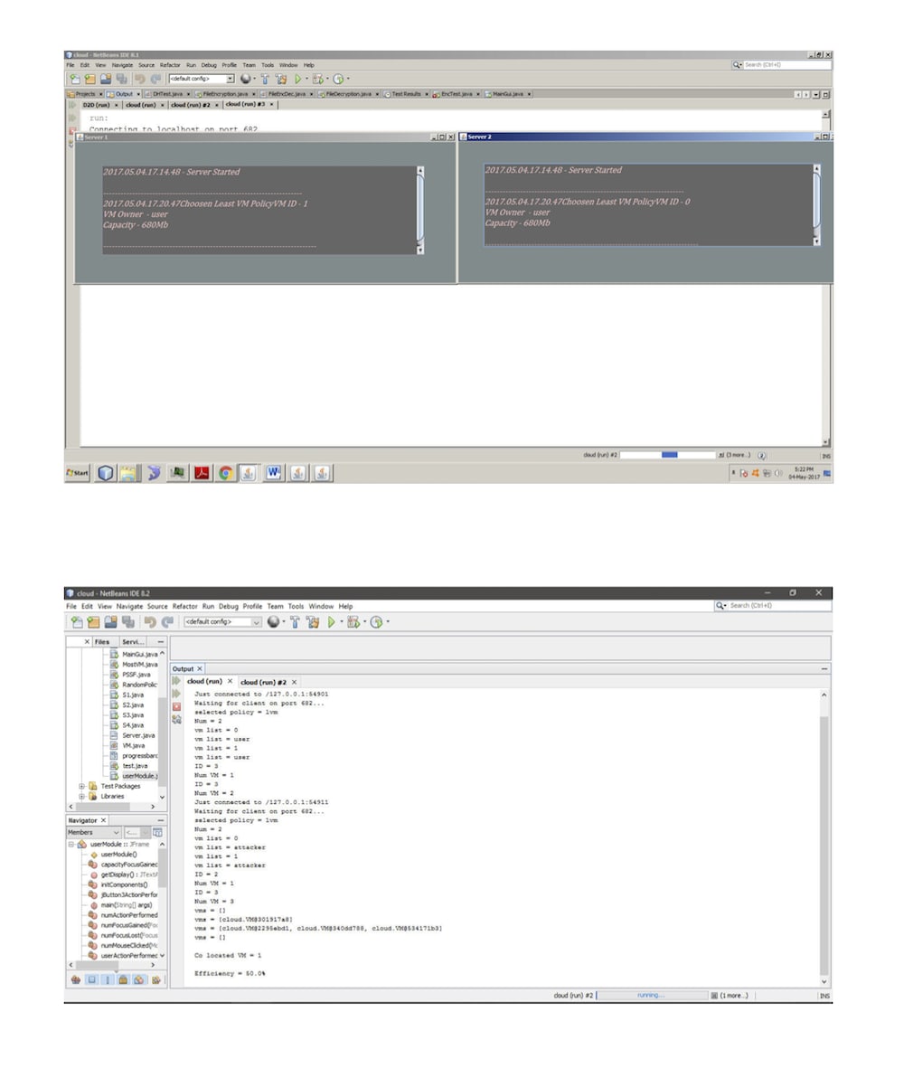Screen dimensions: 904x1078
Task: Select Server.java in Files tree
Action: tap(138, 735)
